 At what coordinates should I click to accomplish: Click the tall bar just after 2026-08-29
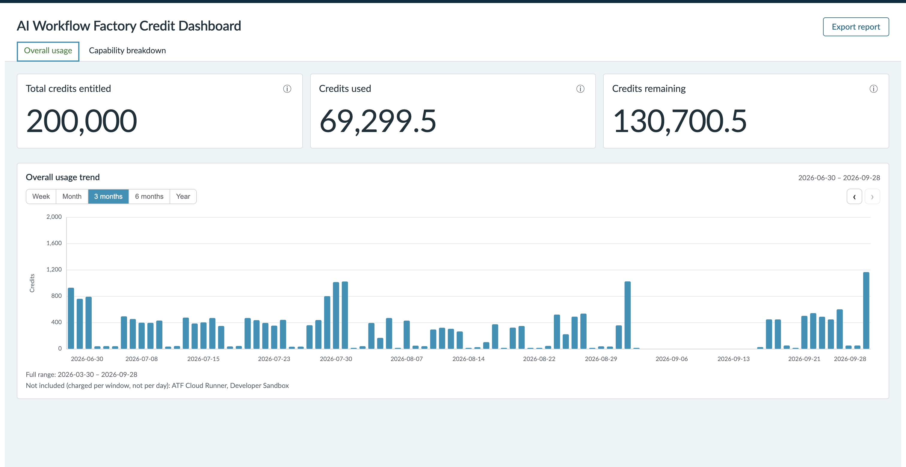(x=627, y=315)
